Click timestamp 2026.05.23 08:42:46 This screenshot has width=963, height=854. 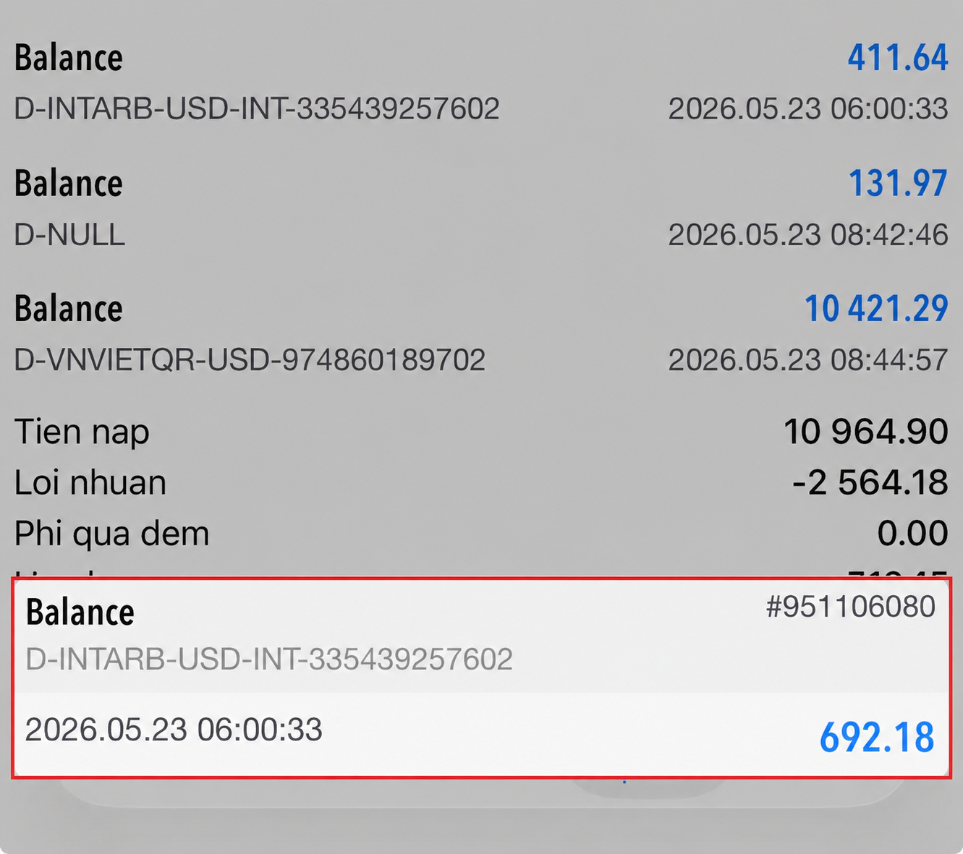[807, 235]
